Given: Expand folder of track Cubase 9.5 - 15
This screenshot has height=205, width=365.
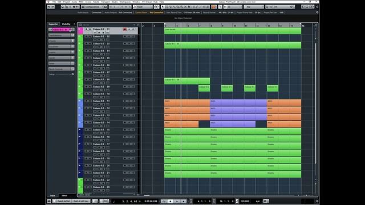Looking at the screenshot, I should pyautogui.click(x=80, y=130).
